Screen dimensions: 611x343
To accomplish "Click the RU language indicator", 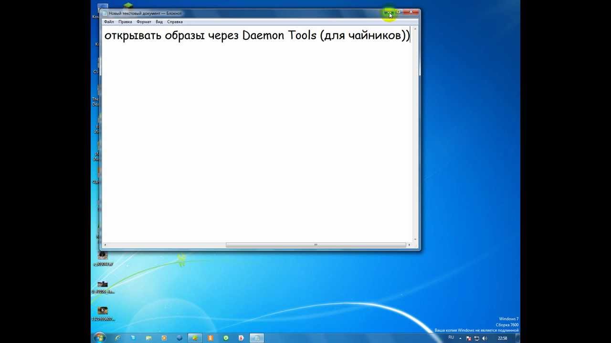I will pyautogui.click(x=451, y=337).
